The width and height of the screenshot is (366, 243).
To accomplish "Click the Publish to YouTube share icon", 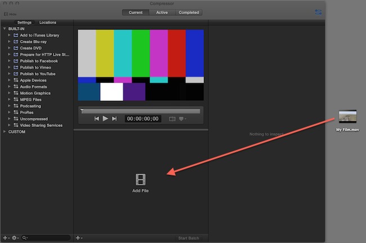I will coord(16,74).
